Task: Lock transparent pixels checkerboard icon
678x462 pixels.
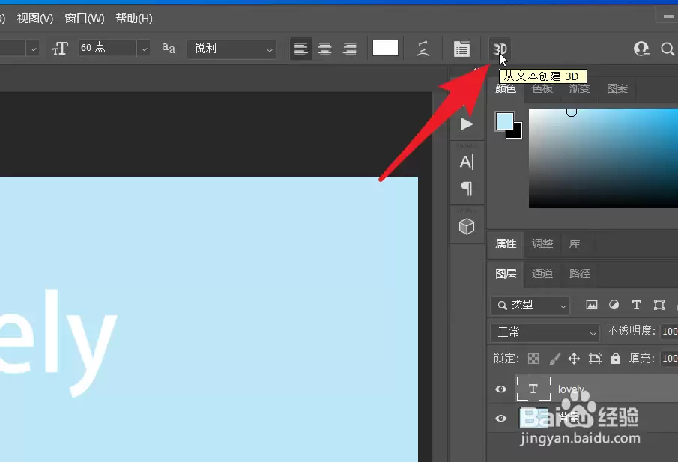Action: (x=533, y=359)
